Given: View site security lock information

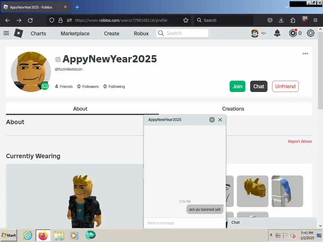Looking at the screenshot, I should tap(60, 20).
